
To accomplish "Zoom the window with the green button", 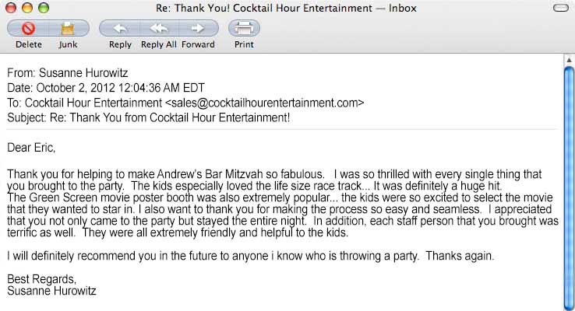I will click(42, 9).
